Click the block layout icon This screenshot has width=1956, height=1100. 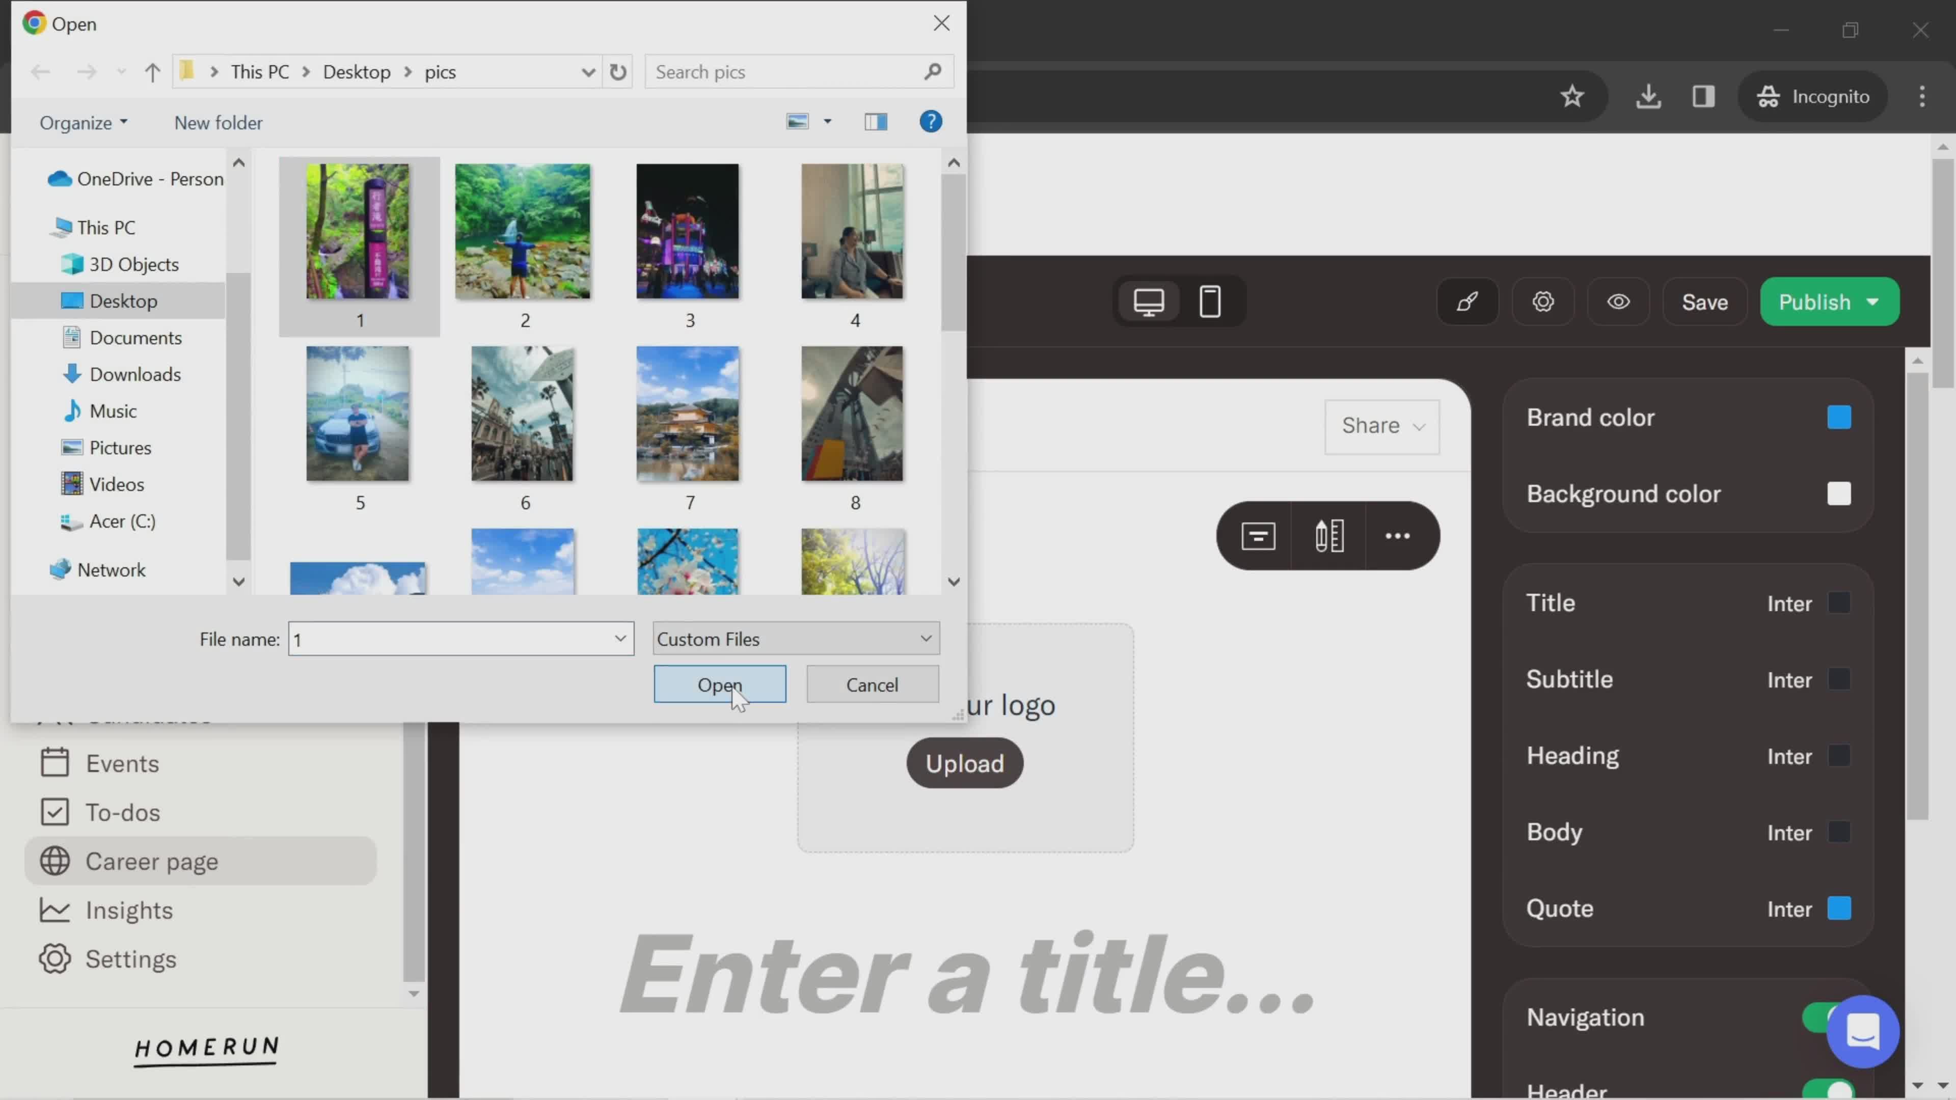click(x=1258, y=536)
